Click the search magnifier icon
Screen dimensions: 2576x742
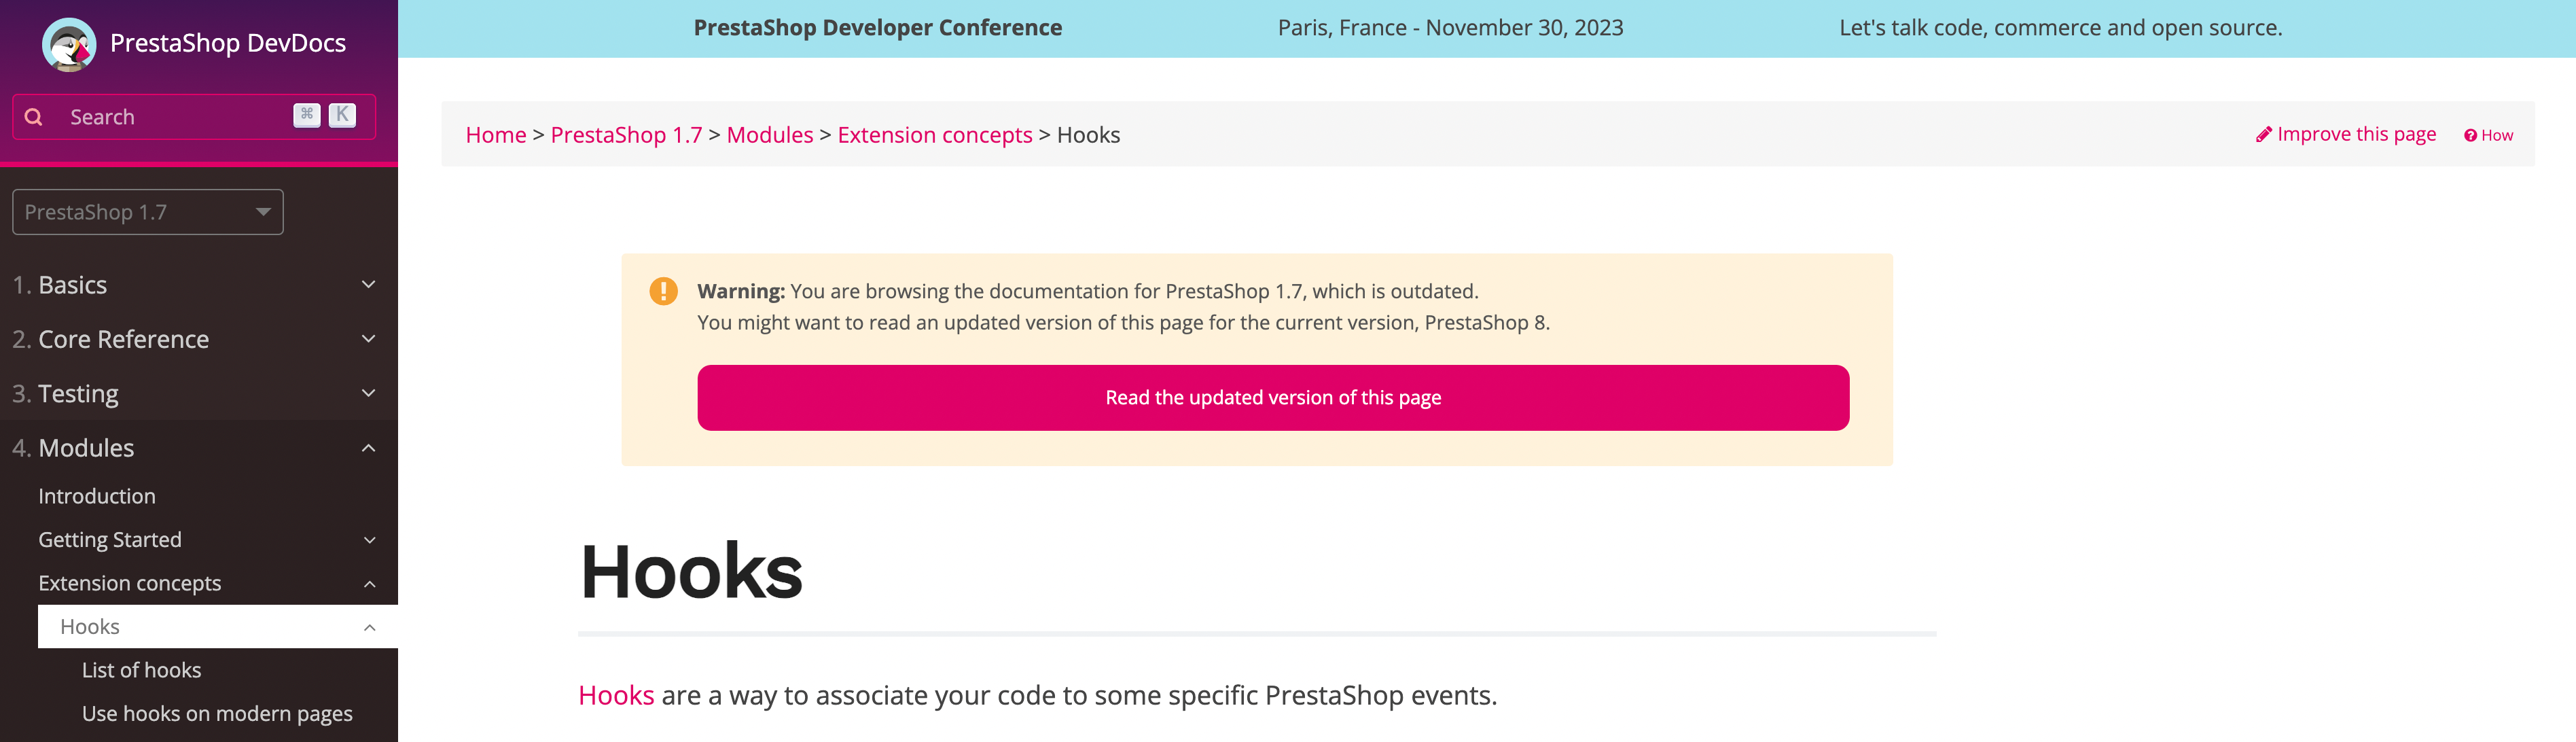34,117
